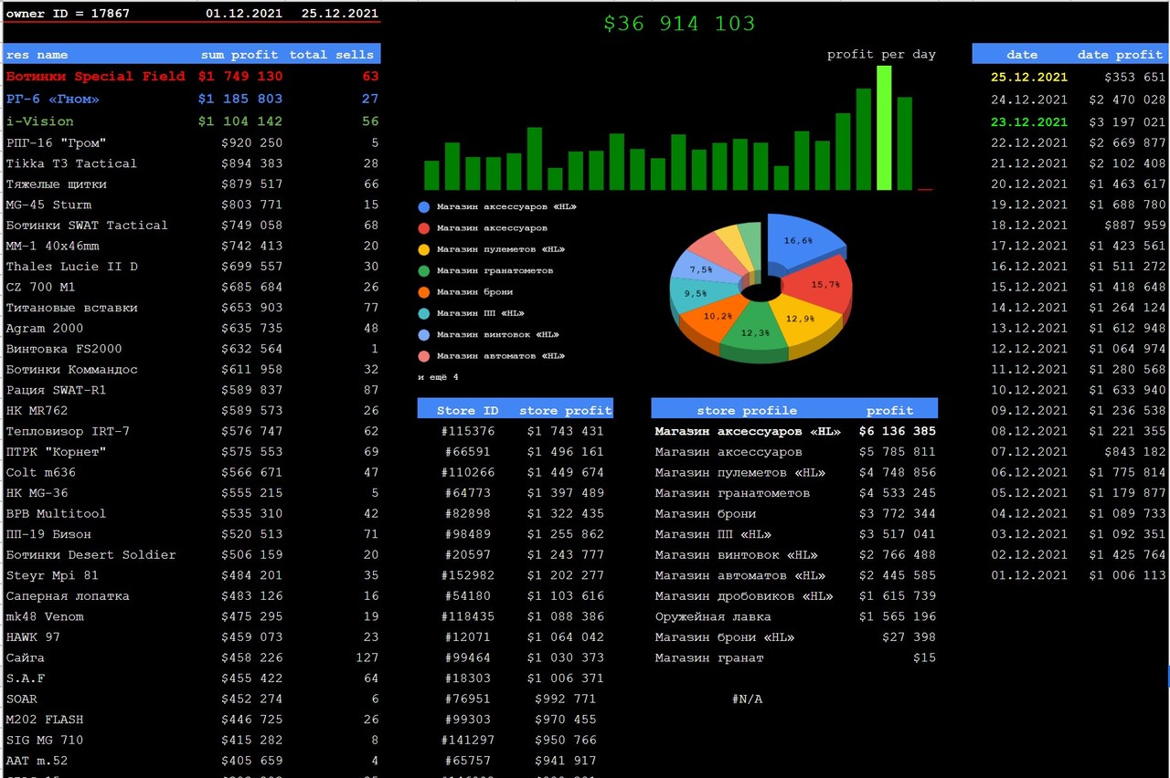This screenshot has width=1170, height=778.
Task: Click date profit '$3 197 021' value
Action: pos(1127,122)
